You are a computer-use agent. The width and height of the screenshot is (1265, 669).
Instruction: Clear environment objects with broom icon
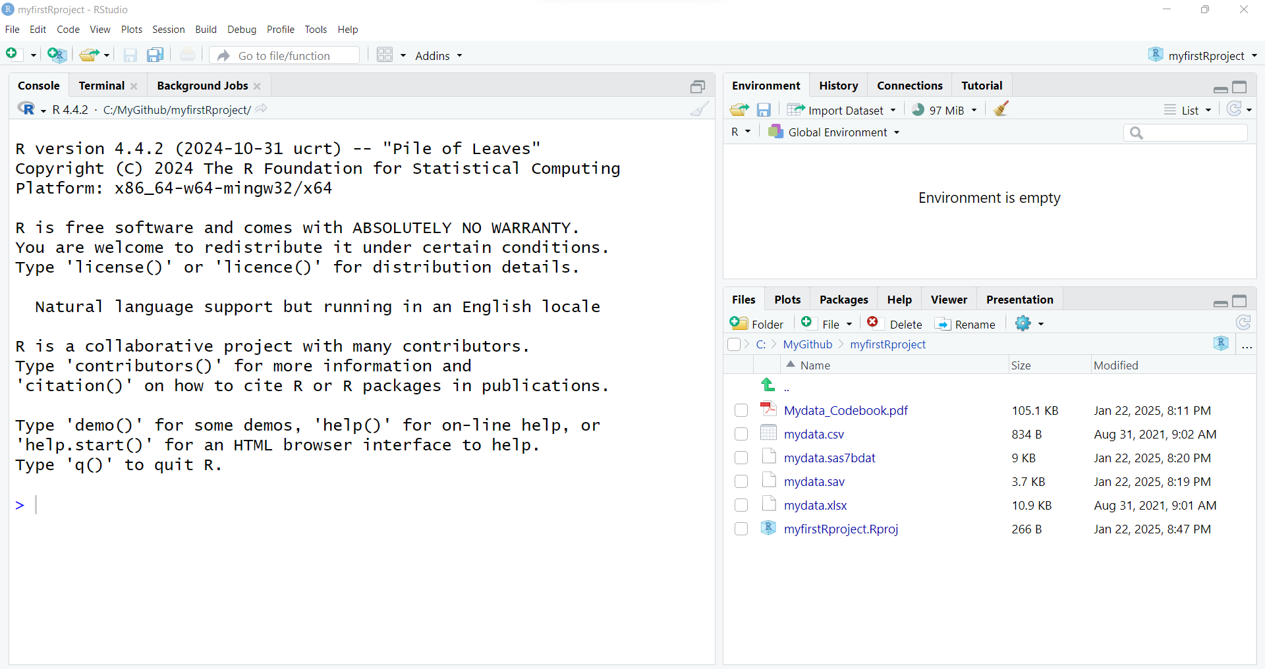[1001, 109]
